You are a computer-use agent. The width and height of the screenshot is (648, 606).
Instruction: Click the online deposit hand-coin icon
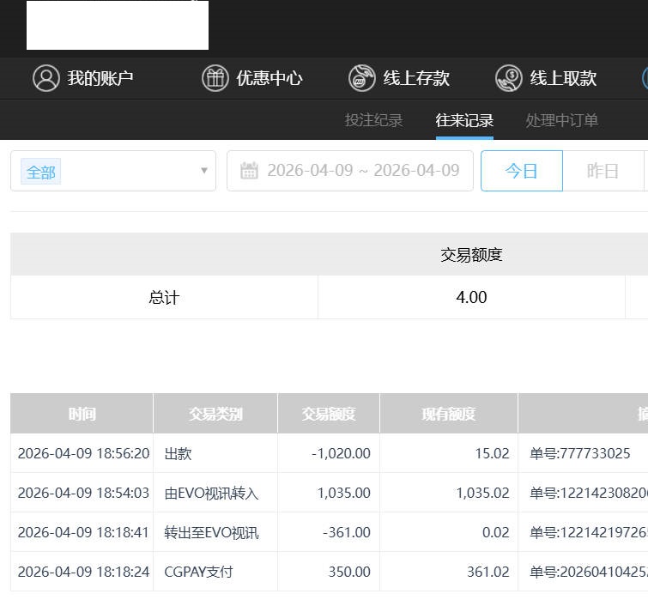tap(361, 78)
